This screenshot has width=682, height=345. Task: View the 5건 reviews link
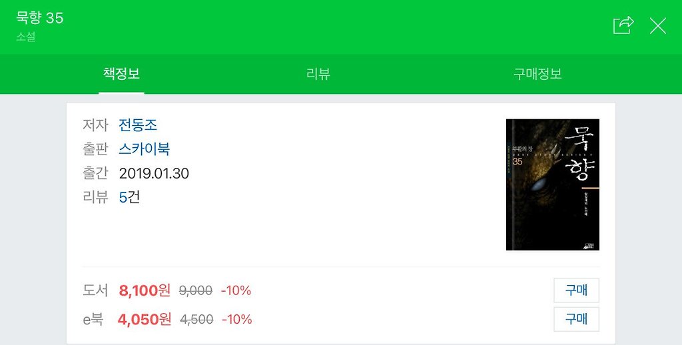[x=129, y=198]
